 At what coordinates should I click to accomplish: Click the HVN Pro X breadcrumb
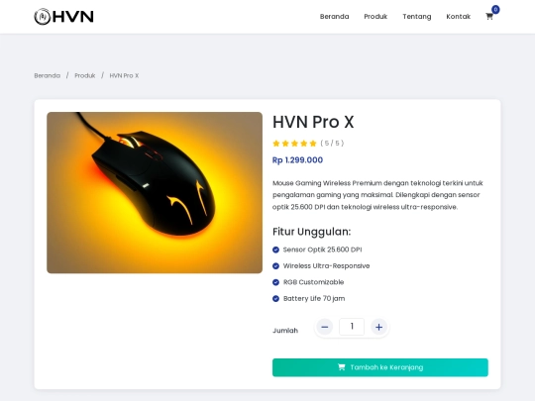(x=124, y=75)
